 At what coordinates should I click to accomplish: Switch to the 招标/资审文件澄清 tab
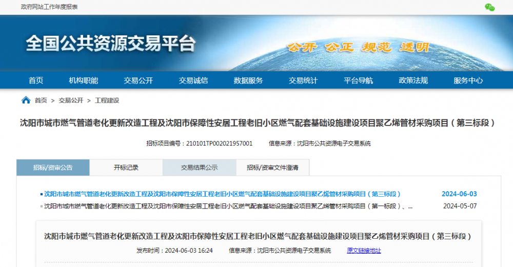272,168
